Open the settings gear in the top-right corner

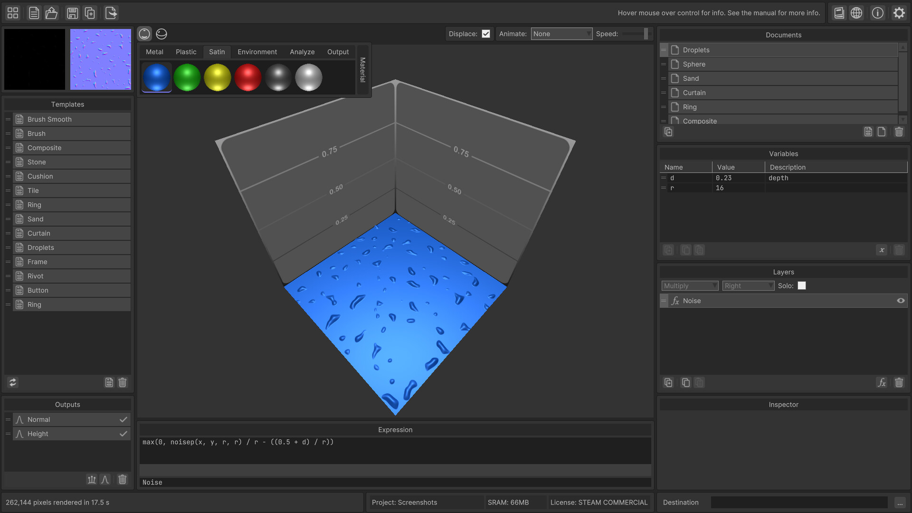pos(899,13)
